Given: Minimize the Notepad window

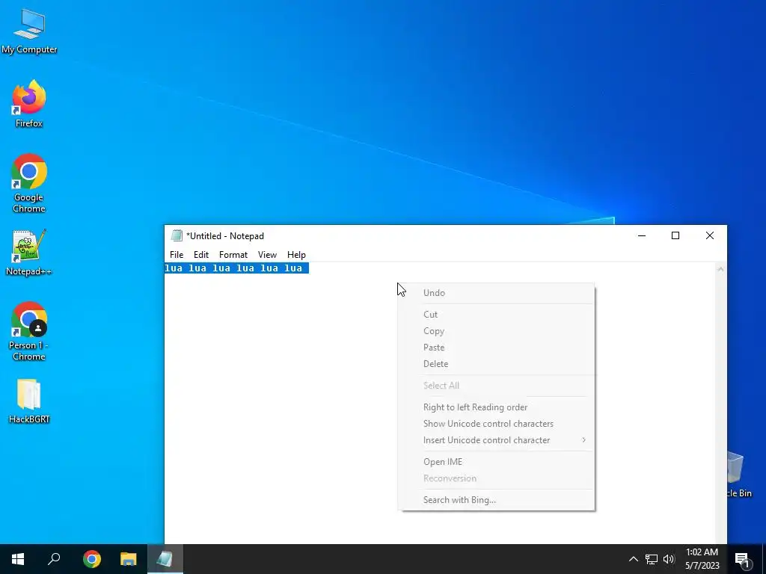Looking at the screenshot, I should (642, 235).
